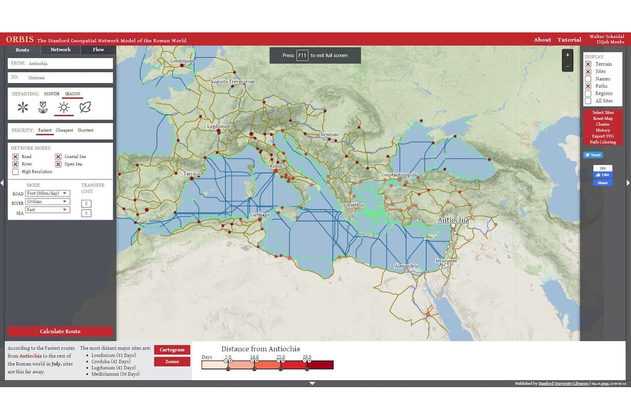Screen dimensions: 631x420
Task: Click the Constantinopolis site marker
Action: coord(400,180)
